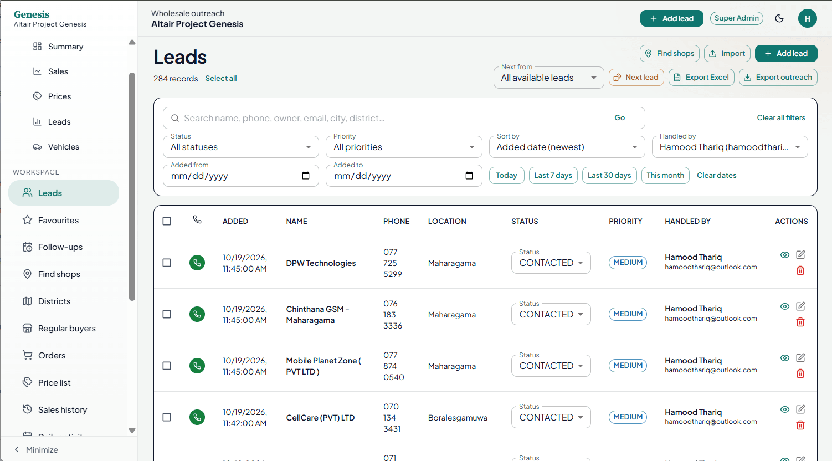Image resolution: width=832 pixels, height=461 pixels.
Task: Tick the checkbox for DPW Technologies row
Action: click(167, 263)
